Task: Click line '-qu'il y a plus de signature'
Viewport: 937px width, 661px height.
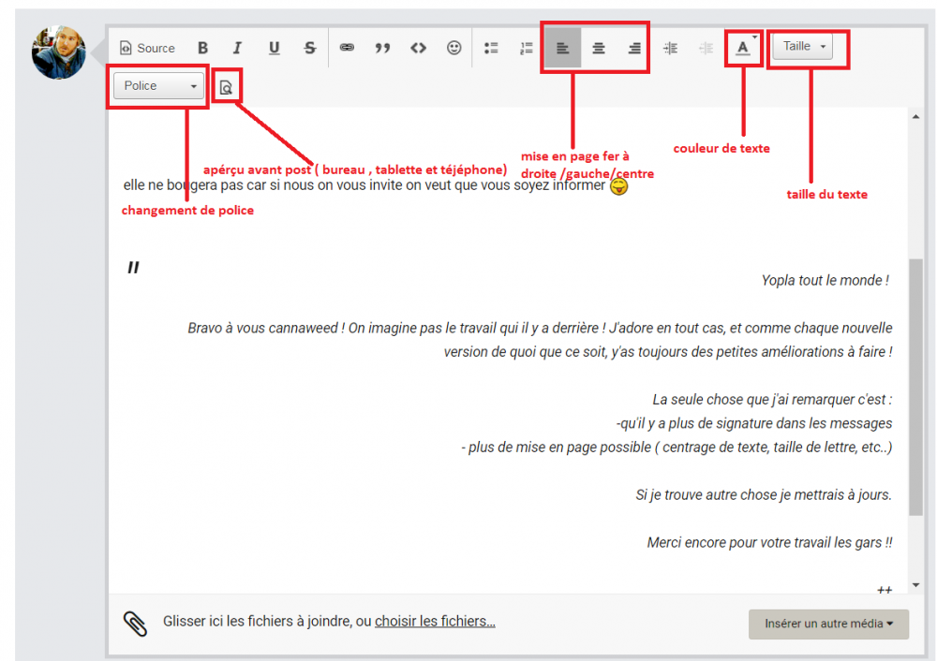Action: coord(754,423)
